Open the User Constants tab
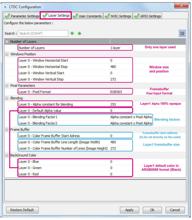Screen dimensions: 192x220 pos(87,16)
